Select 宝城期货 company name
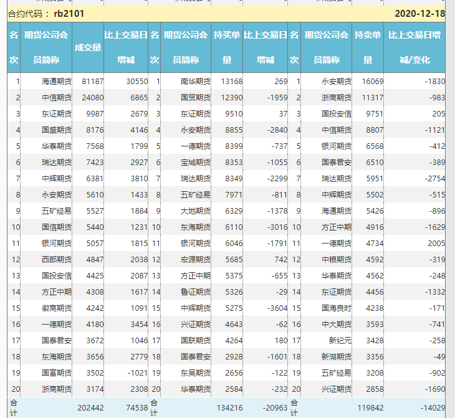455x418 pixels. pos(196,163)
